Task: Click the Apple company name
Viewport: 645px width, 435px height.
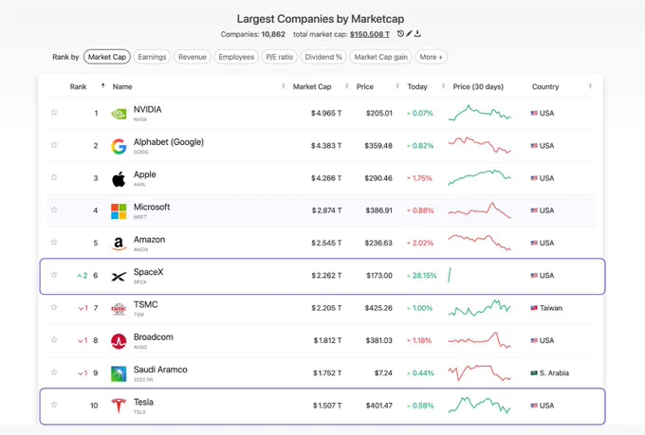Action: [145, 174]
